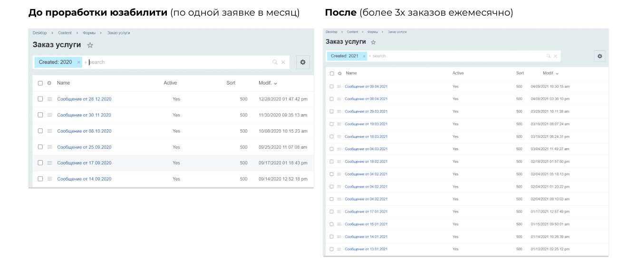Toggle Modif. sort arrow in the 2020 table
The image size is (637, 262).
coord(276,83)
